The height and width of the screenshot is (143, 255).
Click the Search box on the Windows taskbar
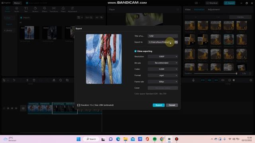[91, 139]
